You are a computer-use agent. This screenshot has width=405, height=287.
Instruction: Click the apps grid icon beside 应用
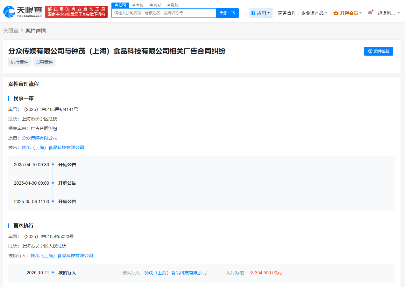coord(253,13)
